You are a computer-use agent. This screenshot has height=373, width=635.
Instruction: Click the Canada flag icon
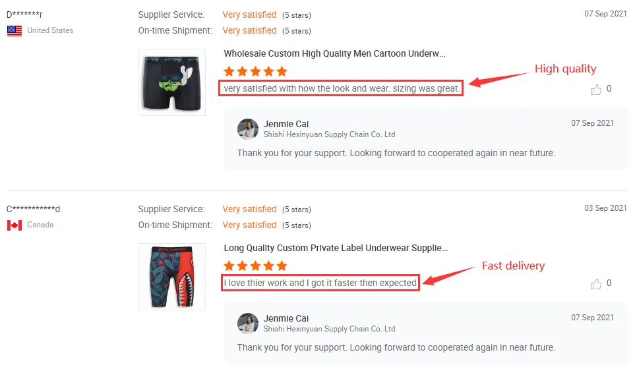[x=15, y=225]
